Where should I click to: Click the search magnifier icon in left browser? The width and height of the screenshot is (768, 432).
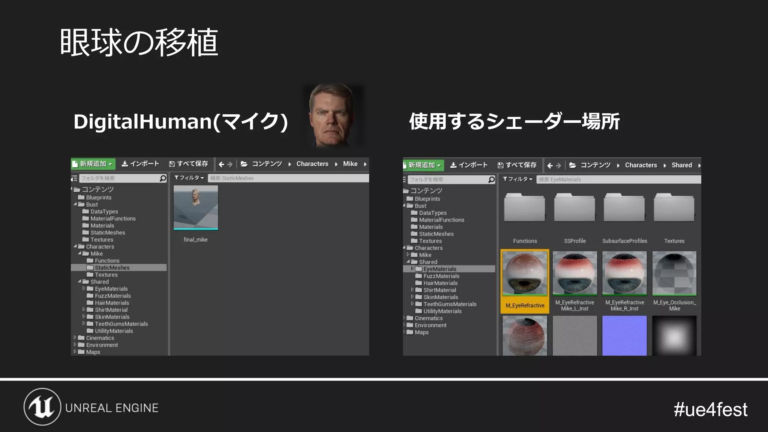tap(163, 178)
